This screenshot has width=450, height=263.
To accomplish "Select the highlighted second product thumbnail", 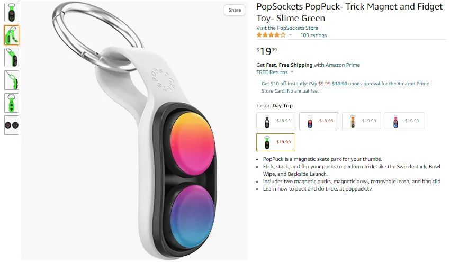I will click(12, 35).
